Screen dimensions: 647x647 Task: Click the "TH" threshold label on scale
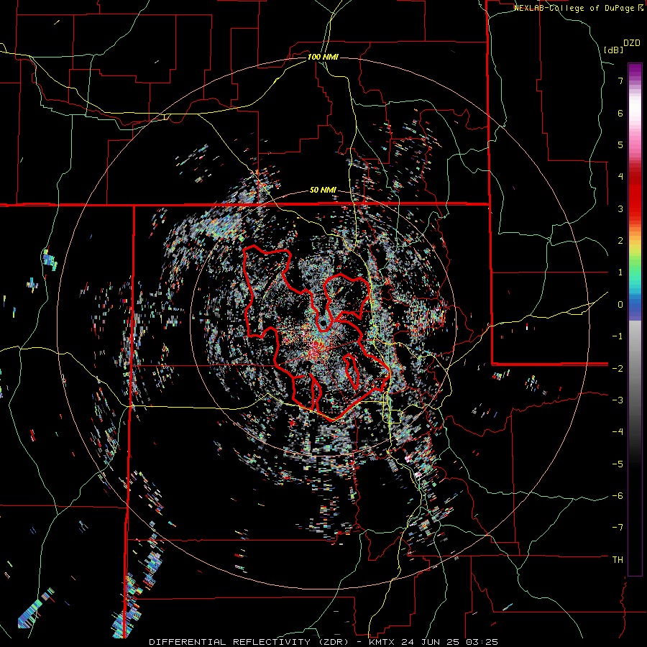tap(618, 560)
